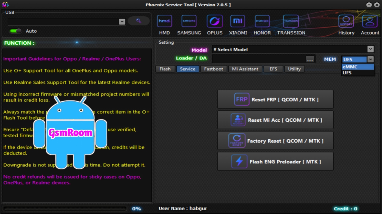Pick UFS option in the MEM list
Image resolution: width=382 pixels, height=214 pixels.
pyautogui.click(x=357, y=73)
